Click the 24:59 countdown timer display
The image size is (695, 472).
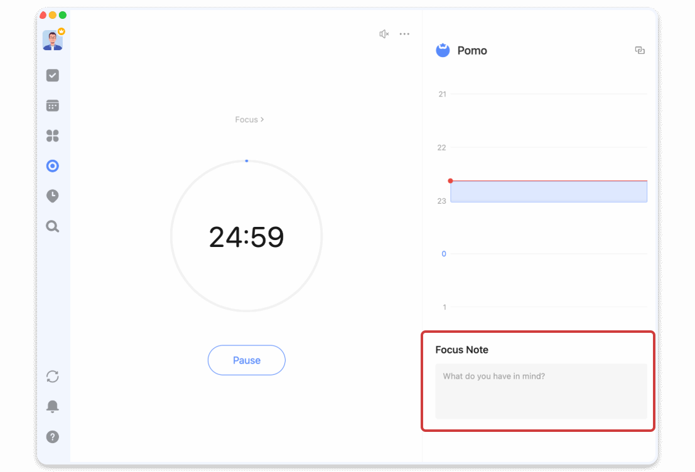pyautogui.click(x=247, y=237)
